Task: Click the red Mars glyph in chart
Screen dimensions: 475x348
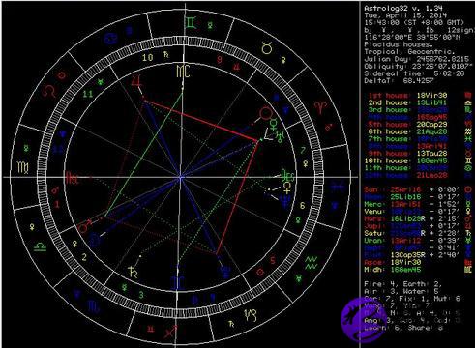Action: pyautogui.click(x=83, y=227)
